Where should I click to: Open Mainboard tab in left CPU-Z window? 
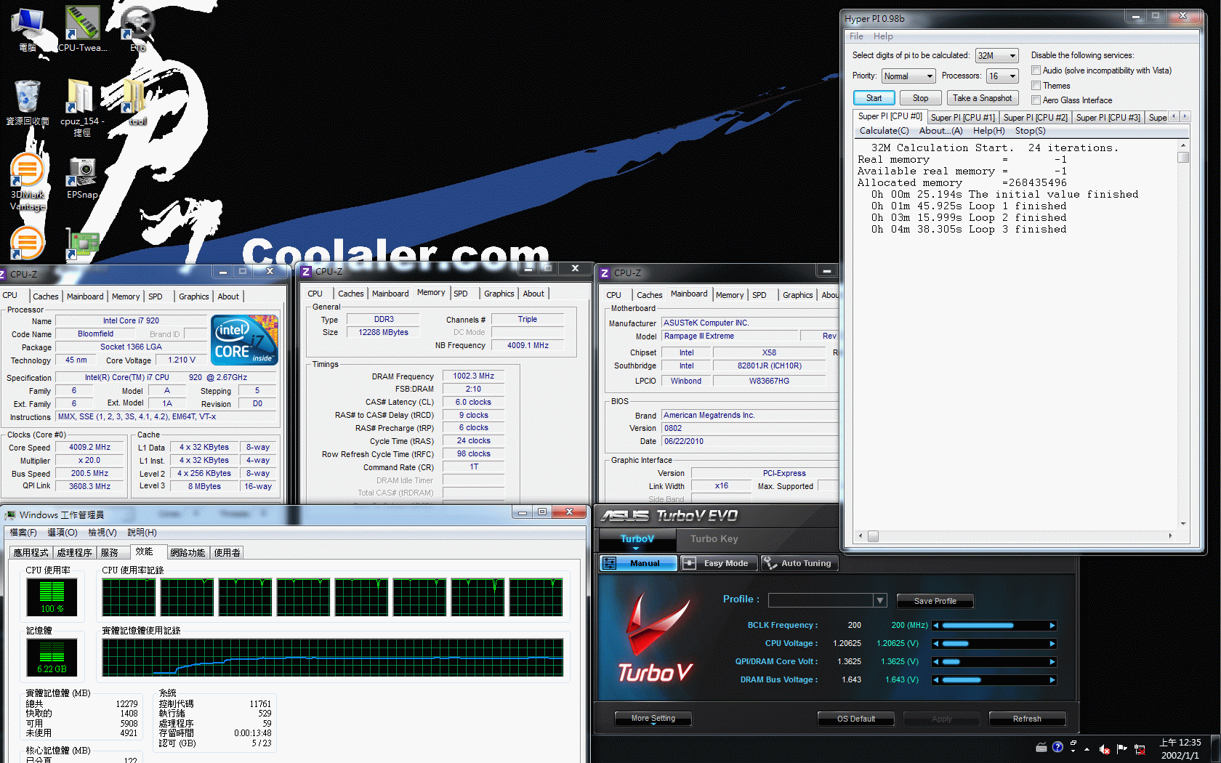pyautogui.click(x=85, y=296)
